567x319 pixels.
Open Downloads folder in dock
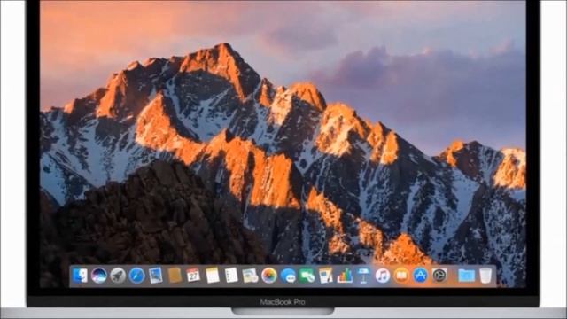[x=467, y=276]
